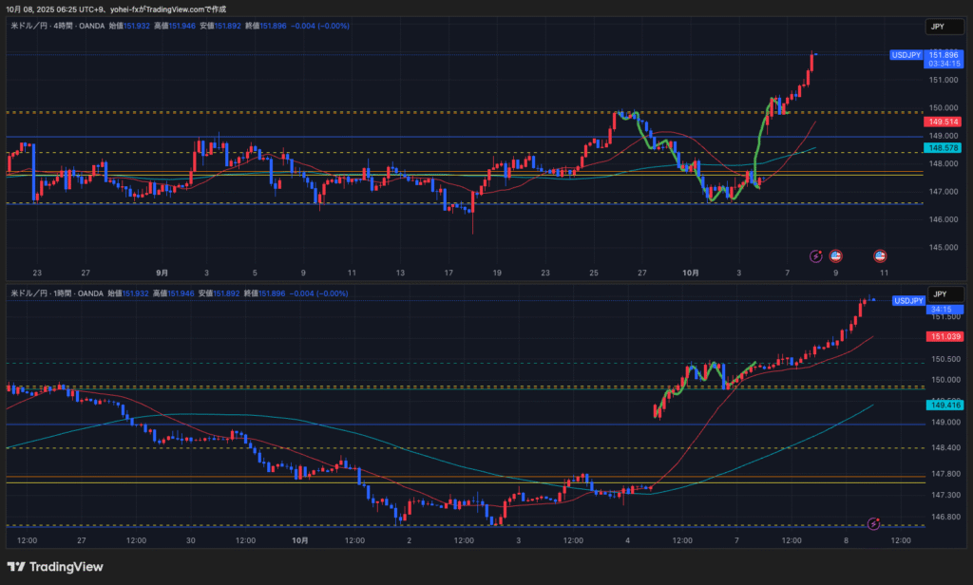Click the 10月 date label on the lower time axis
The image size is (973, 585).
point(300,540)
